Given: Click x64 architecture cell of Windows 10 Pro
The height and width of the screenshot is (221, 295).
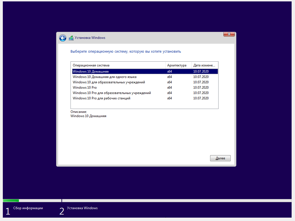Looking at the screenshot, I should (169, 88).
